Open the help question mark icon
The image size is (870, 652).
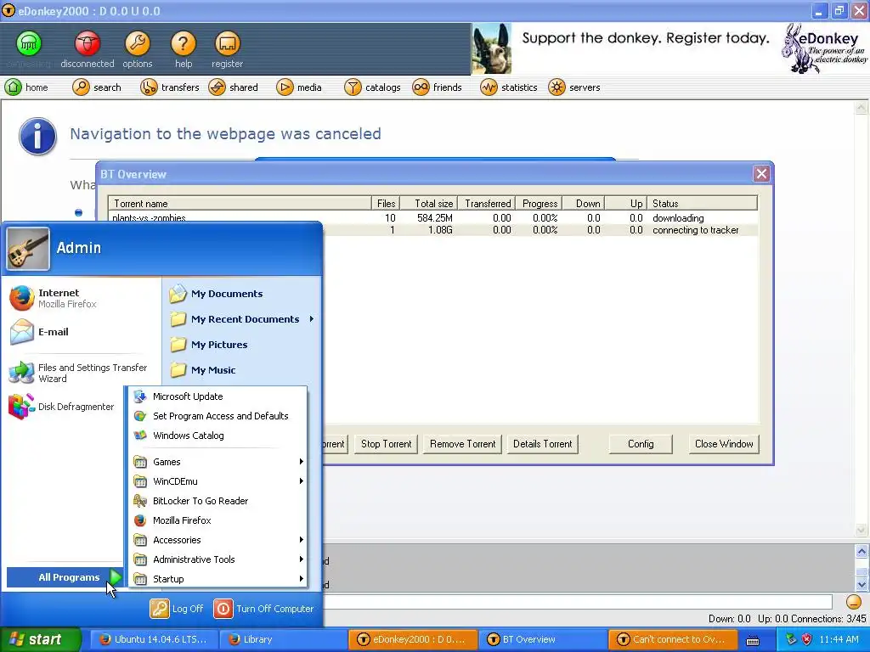click(x=184, y=43)
